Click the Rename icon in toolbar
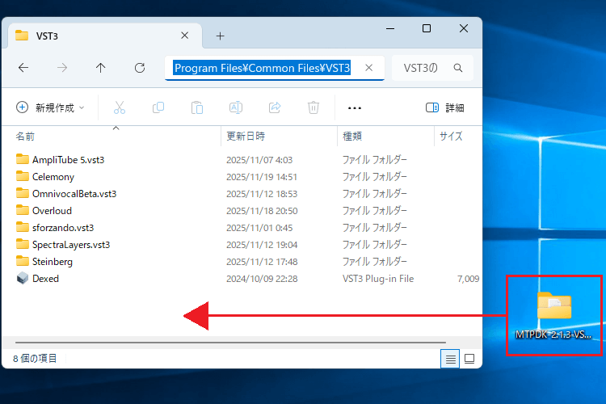The width and height of the screenshot is (606, 404). [x=236, y=107]
